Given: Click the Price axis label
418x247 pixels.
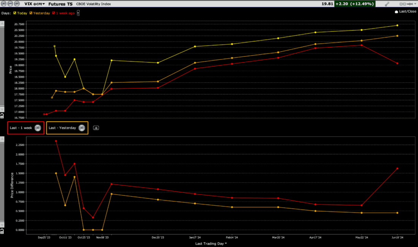Looking at the screenshot, I should (10, 69).
